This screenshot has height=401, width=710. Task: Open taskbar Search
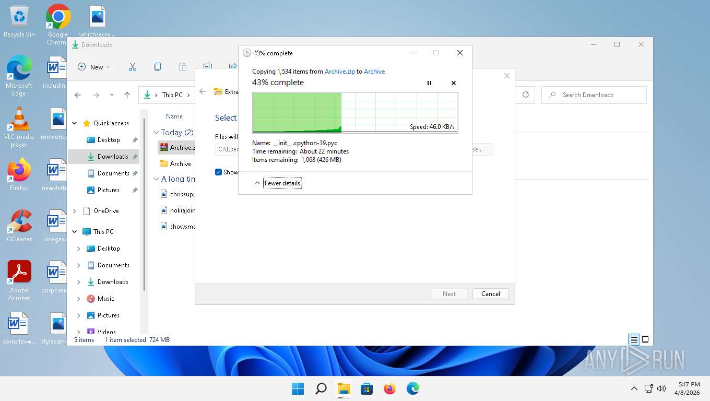coord(321,388)
